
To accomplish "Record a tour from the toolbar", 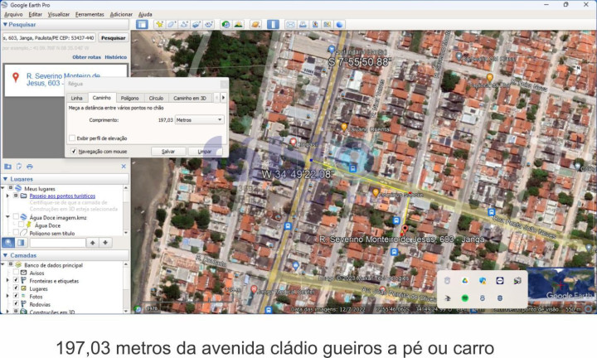I will (x=209, y=24).
